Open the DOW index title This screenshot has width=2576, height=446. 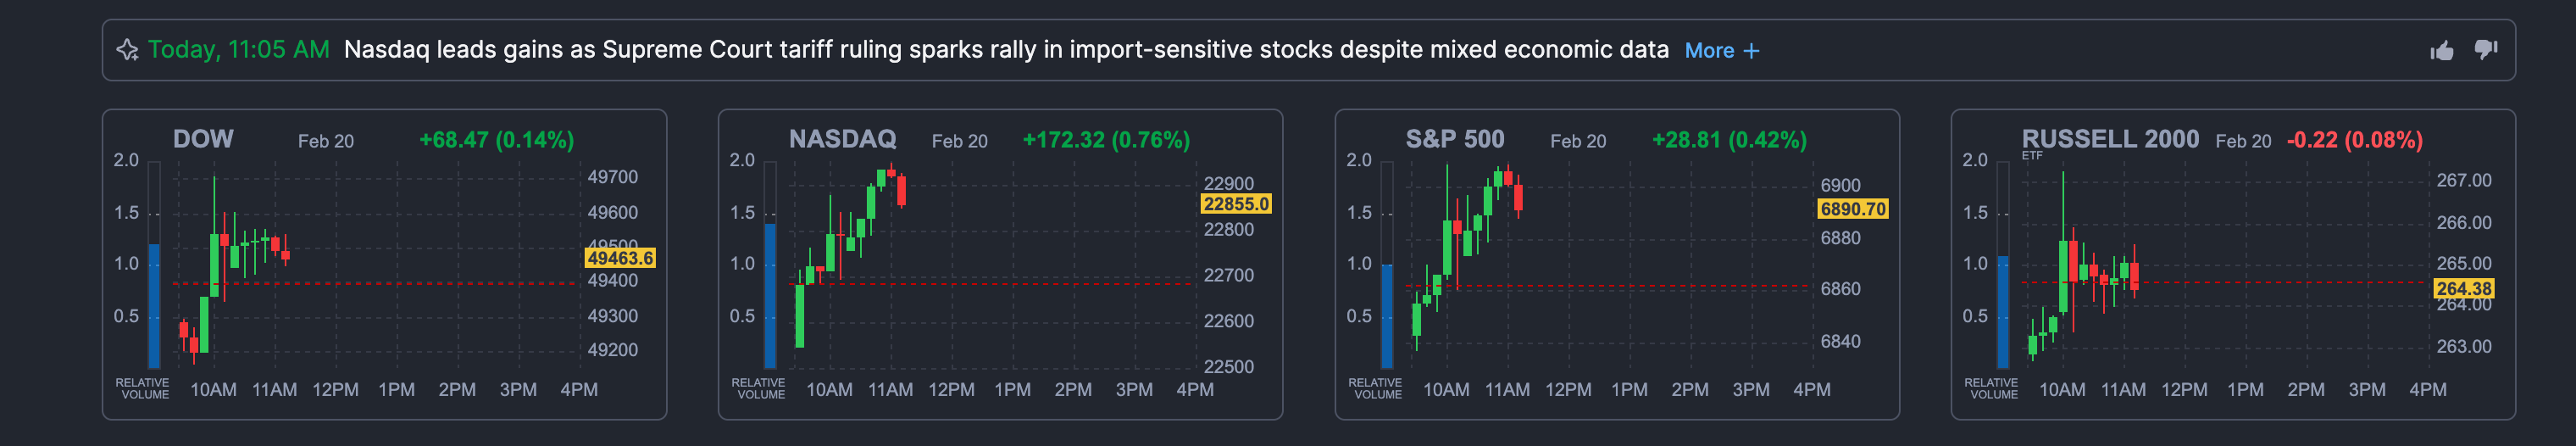click(203, 139)
